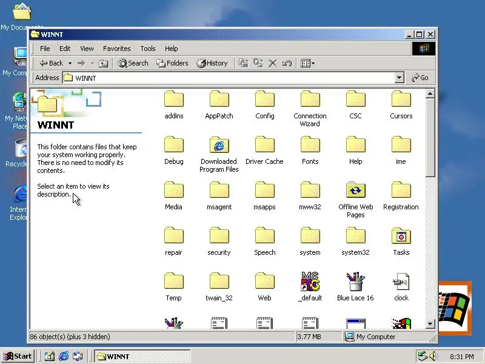This screenshot has width=485, height=364.
Task: Open the Edit menu
Action: 65,49
